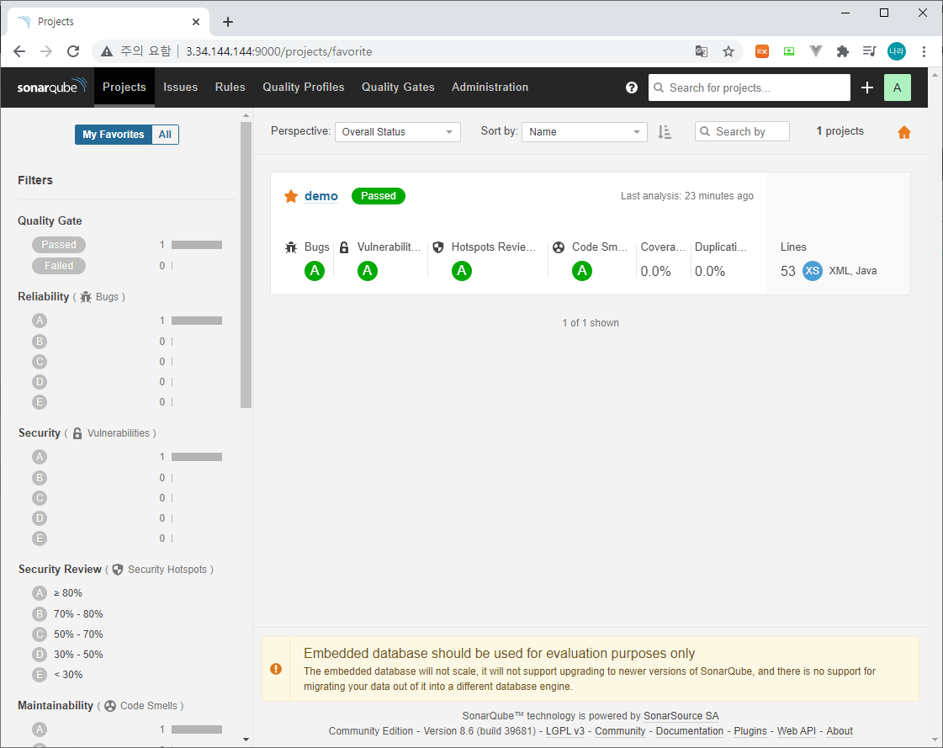Filter Quality Gate by Passed
Screen dimensions: 943x748
(x=59, y=245)
